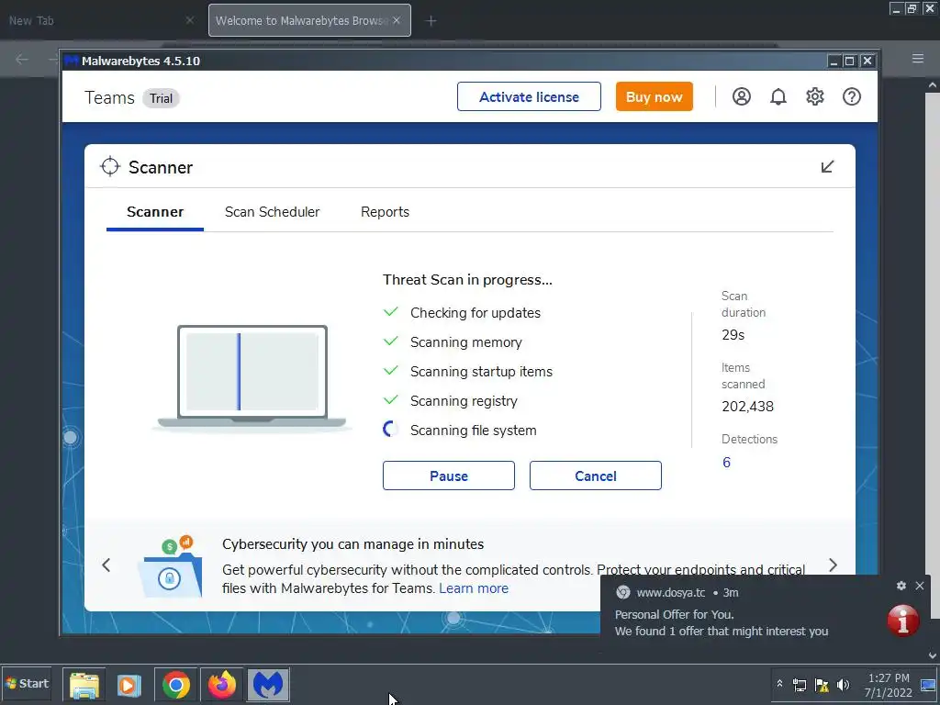This screenshot has height=705, width=940.
Task: Open File Explorer from the taskbar
Action: pos(84,684)
